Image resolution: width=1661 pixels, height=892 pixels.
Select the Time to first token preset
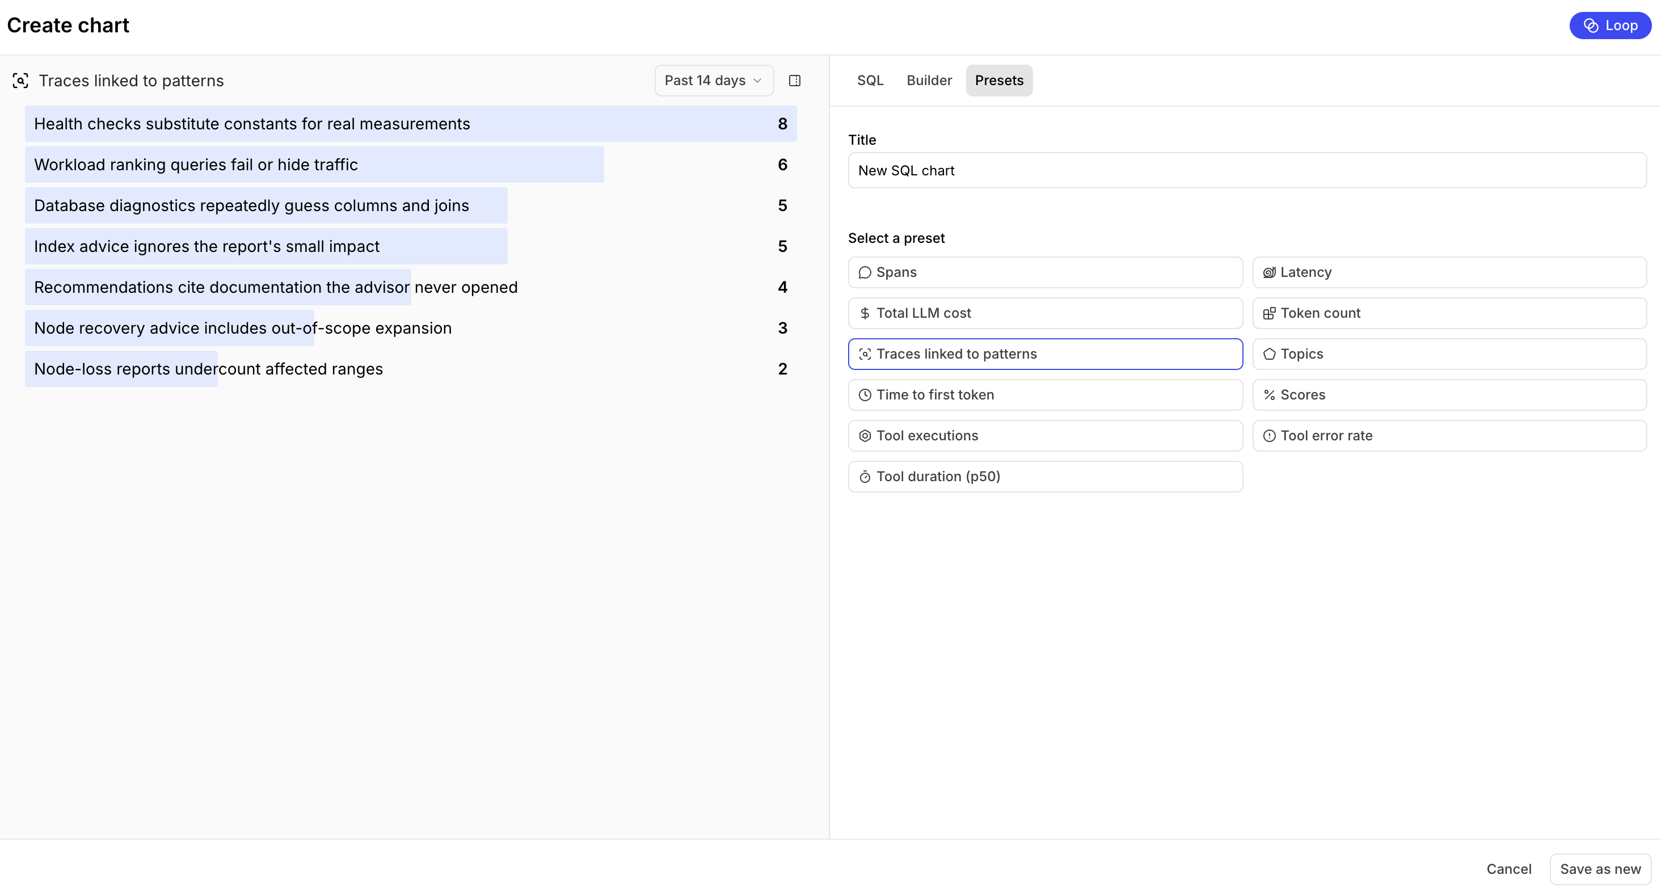[x=1044, y=395]
